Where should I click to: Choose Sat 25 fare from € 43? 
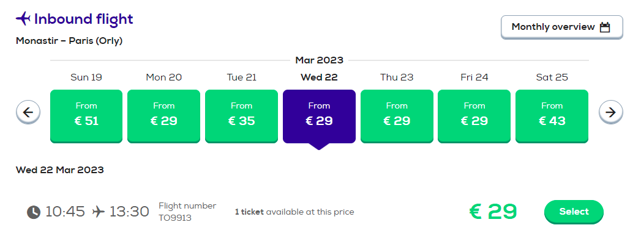[x=552, y=116]
